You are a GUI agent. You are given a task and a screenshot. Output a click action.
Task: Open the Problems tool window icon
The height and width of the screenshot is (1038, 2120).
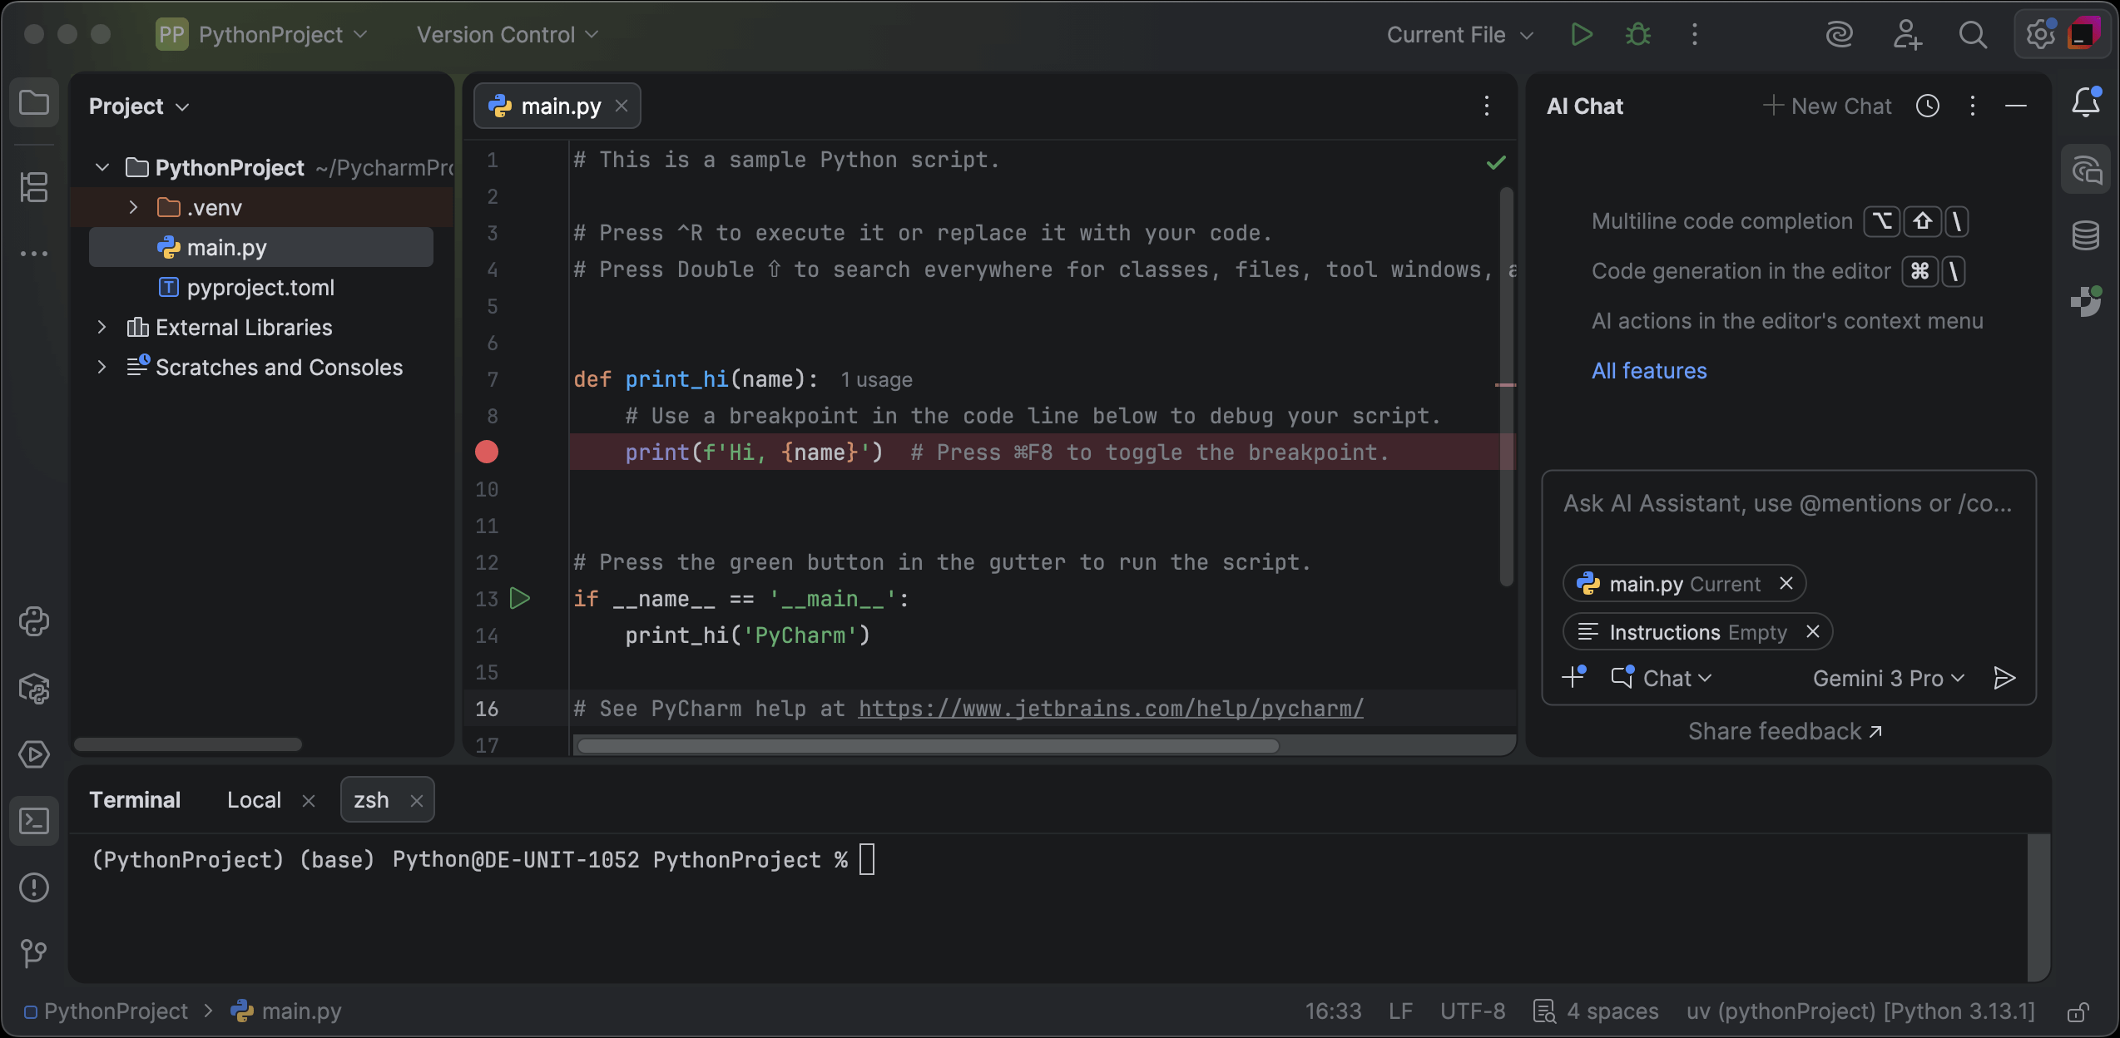pyautogui.click(x=34, y=887)
